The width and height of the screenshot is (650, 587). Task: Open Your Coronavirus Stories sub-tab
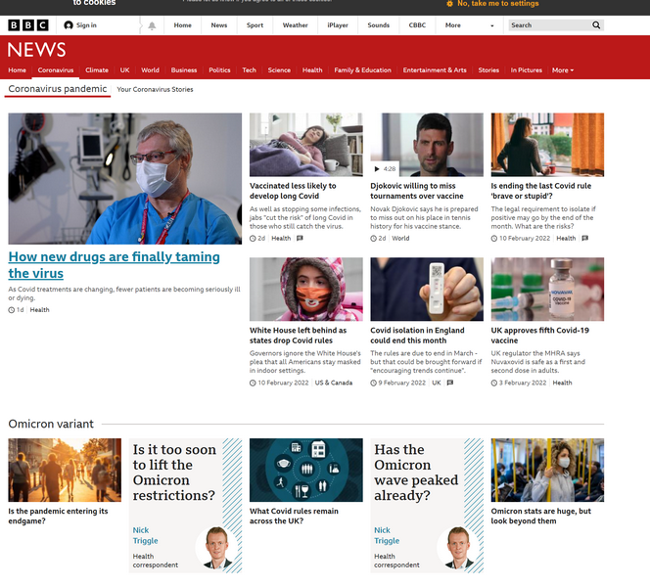155,89
